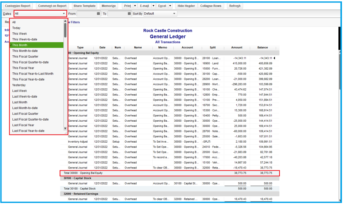Click the Refresh button
Viewport: 343px width, 204px height.
tap(235, 6)
